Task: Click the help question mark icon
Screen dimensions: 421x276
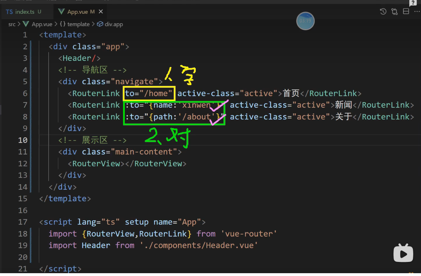Action: 413,3
